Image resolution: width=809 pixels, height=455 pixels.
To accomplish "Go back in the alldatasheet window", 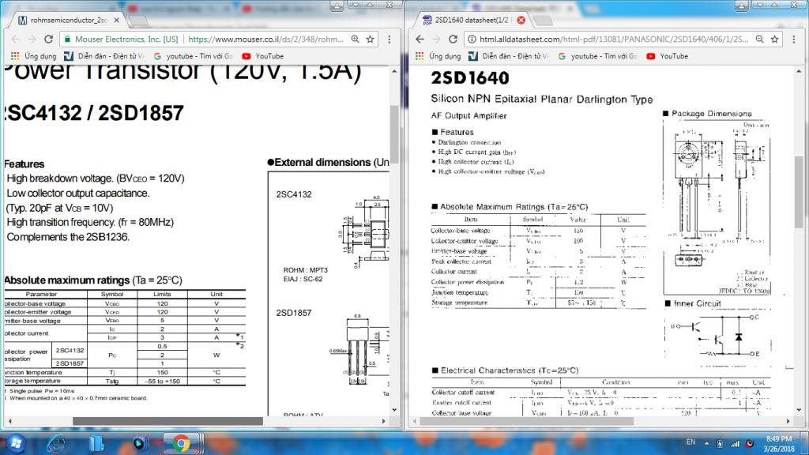I will 420,39.
